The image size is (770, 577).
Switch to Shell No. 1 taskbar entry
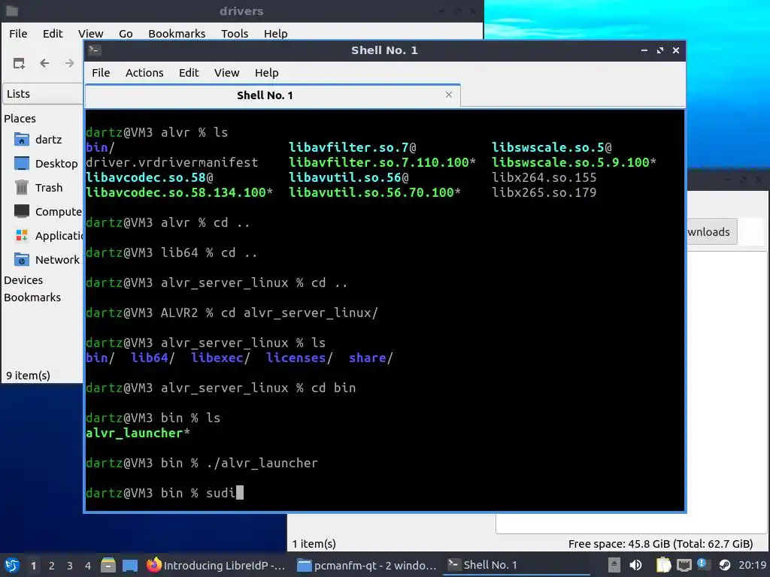tap(517, 565)
